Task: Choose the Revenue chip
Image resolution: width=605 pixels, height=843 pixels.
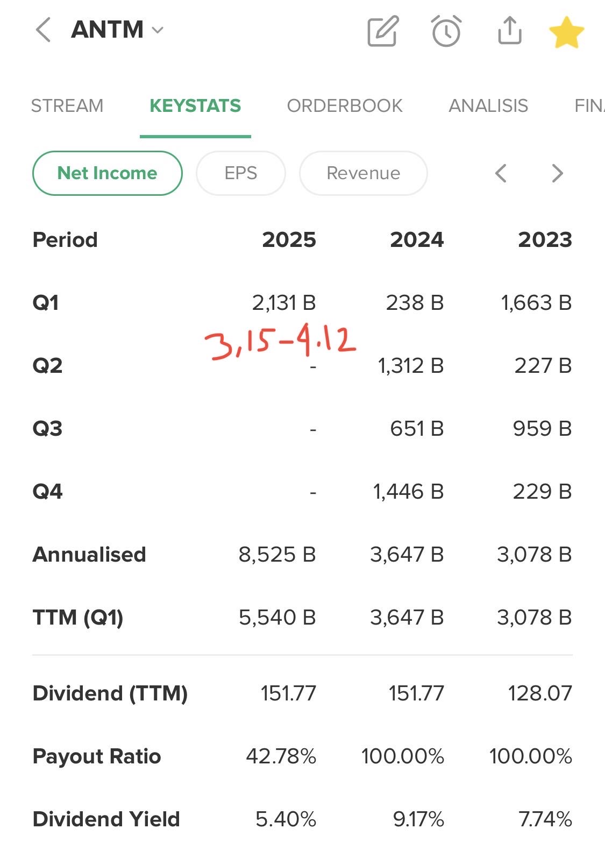Action: click(x=364, y=173)
